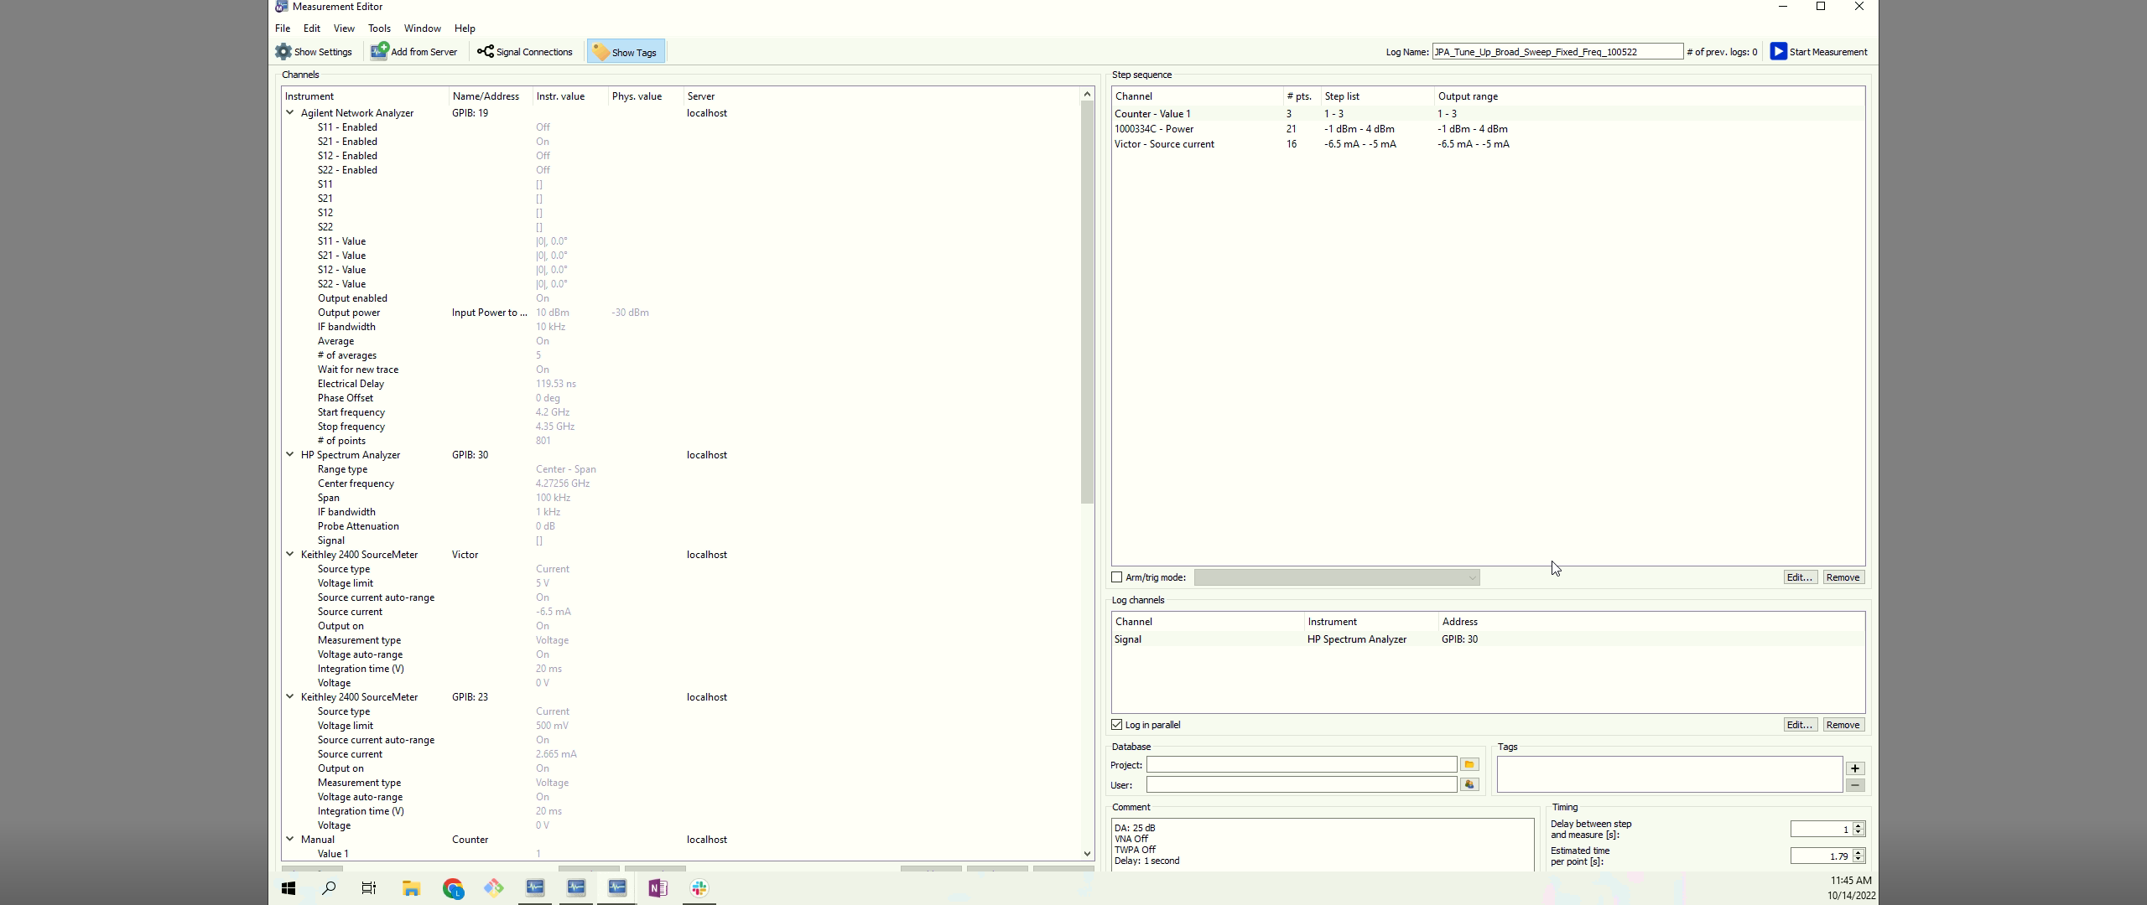2147x905 pixels.
Task: Click Edit button under Log channels
Action: [1800, 725]
